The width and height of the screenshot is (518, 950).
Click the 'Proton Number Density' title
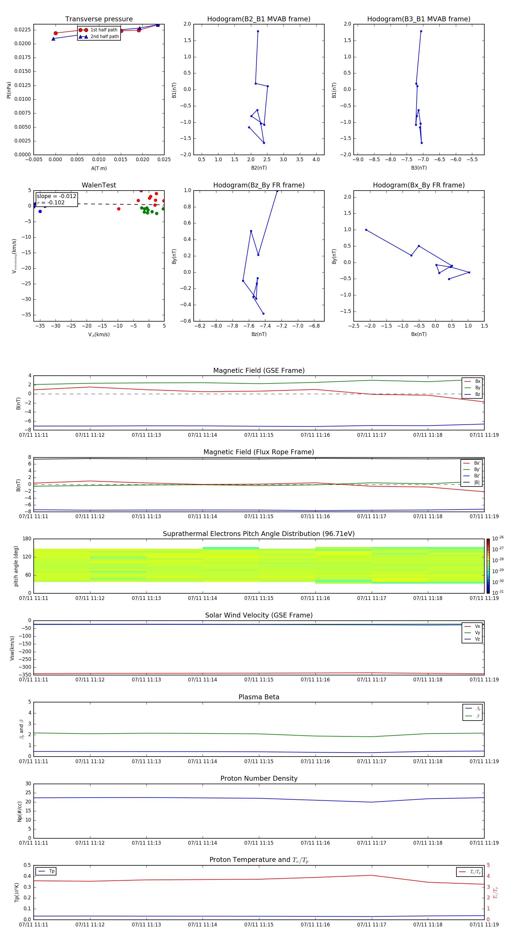point(259,778)
